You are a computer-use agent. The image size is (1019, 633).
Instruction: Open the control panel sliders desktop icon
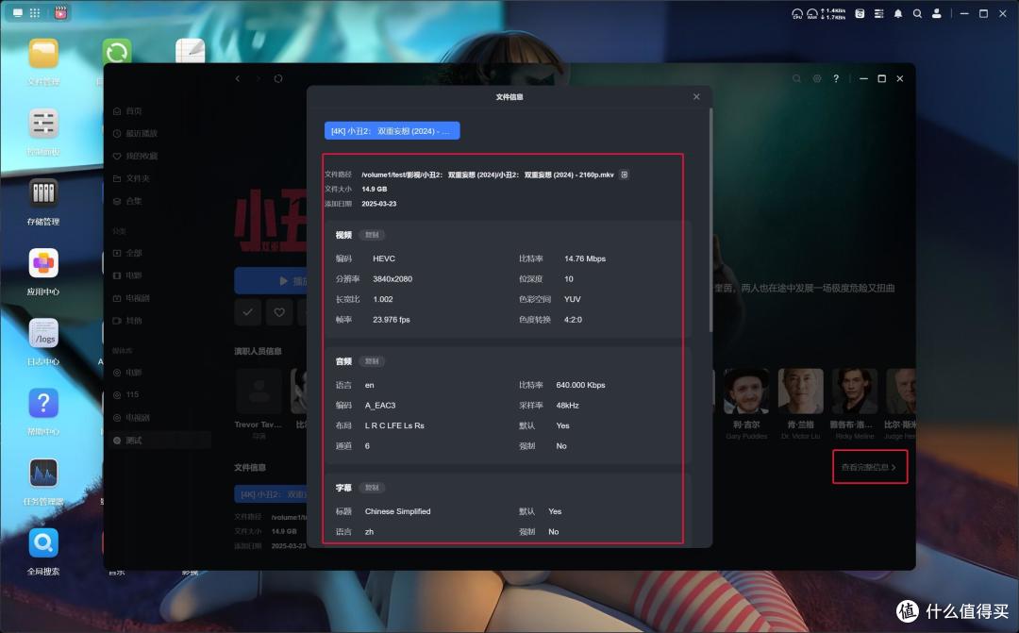pyautogui.click(x=43, y=124)
